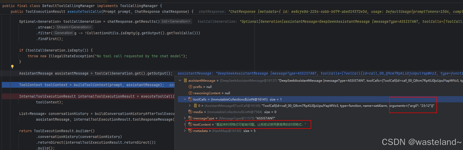This screenshot has width=463, height=150.
Task: Click the Stream<Generation> inlay type hint
Action: click(74, 27)
